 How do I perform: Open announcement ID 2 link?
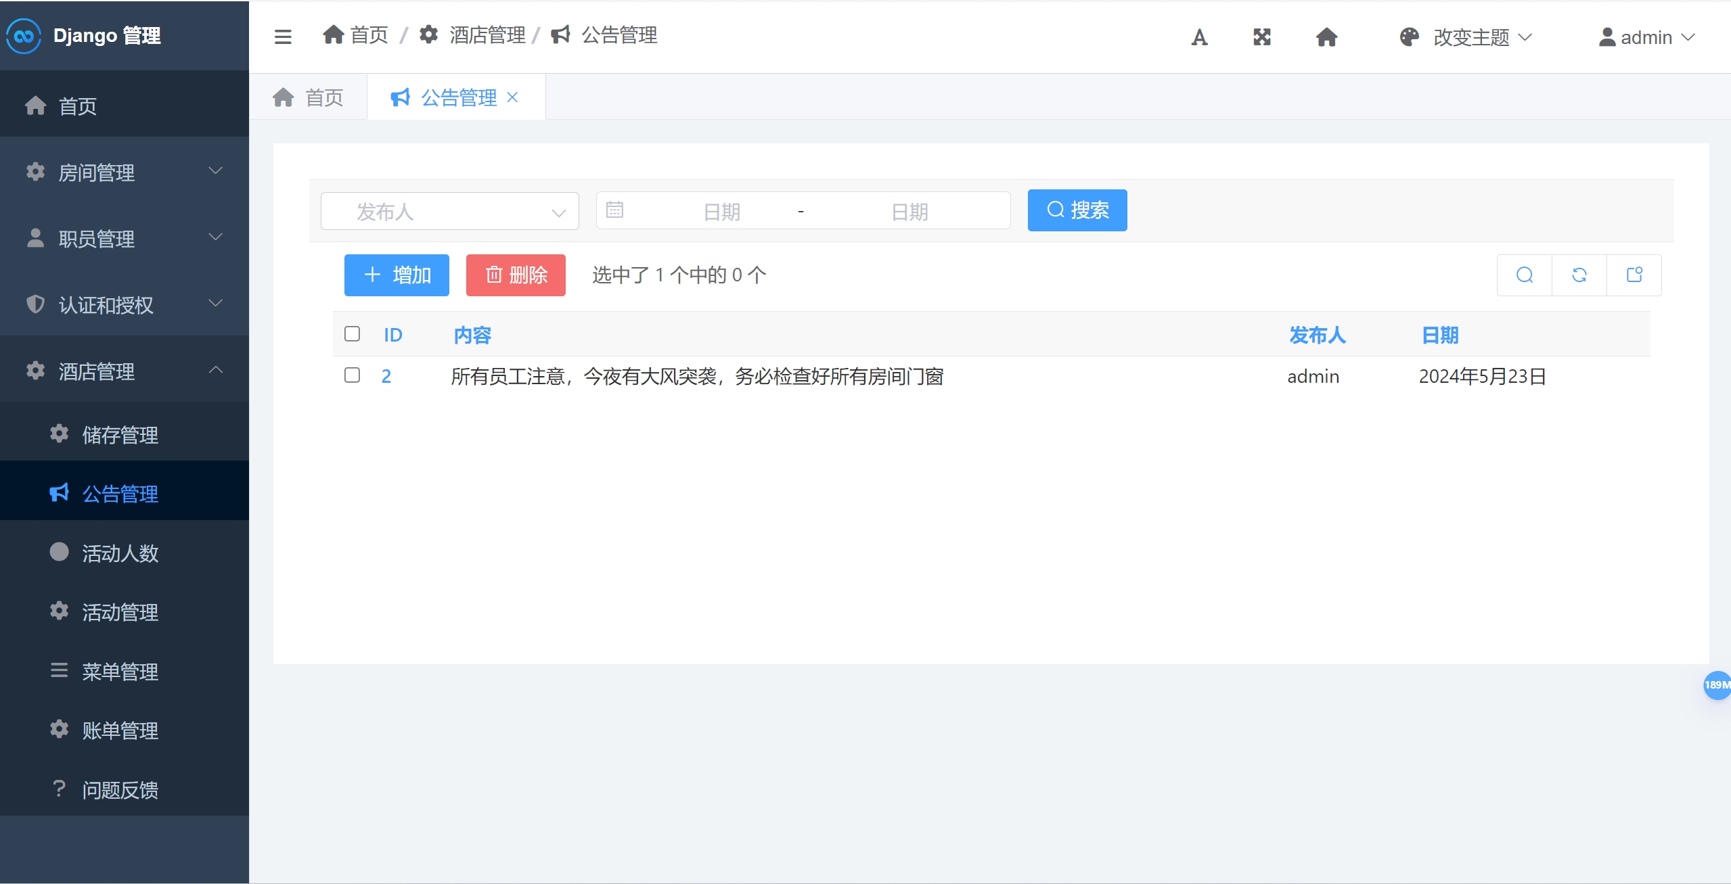click(386, 376)
